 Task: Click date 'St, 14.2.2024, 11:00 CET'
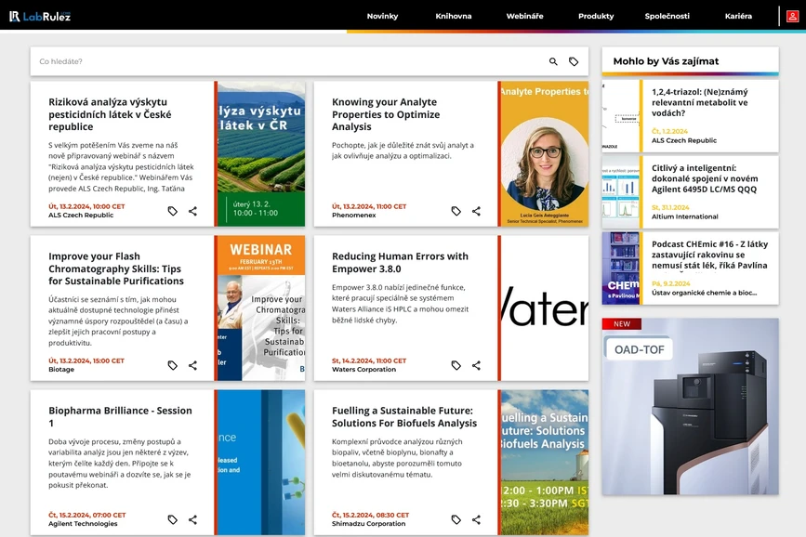369,360
